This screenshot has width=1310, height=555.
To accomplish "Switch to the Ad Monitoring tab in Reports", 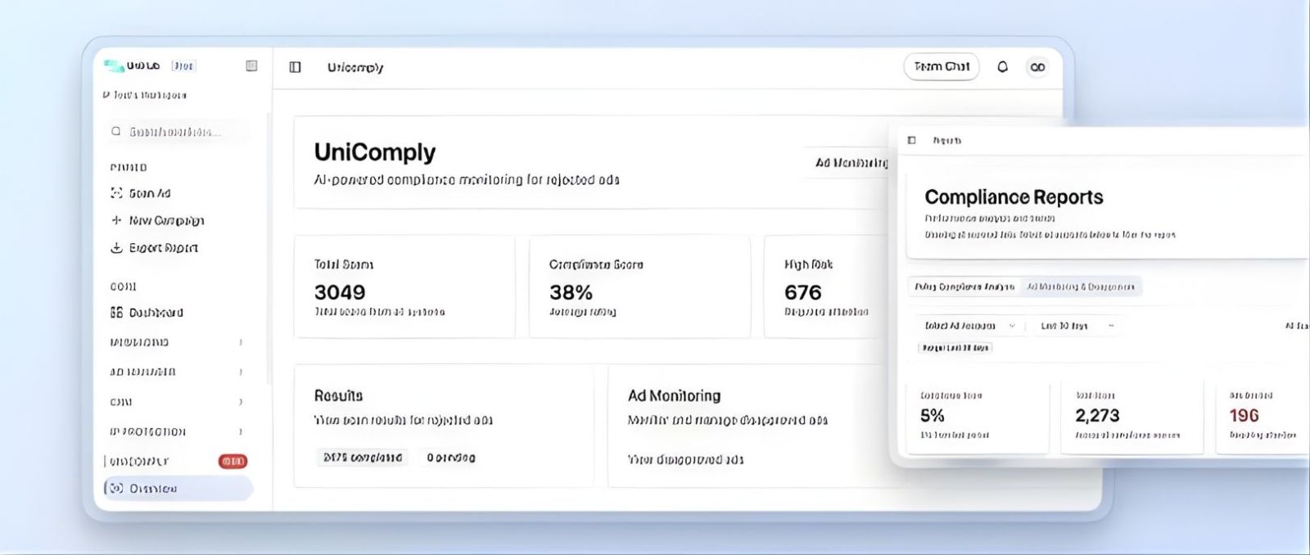I will point(1081,287).
